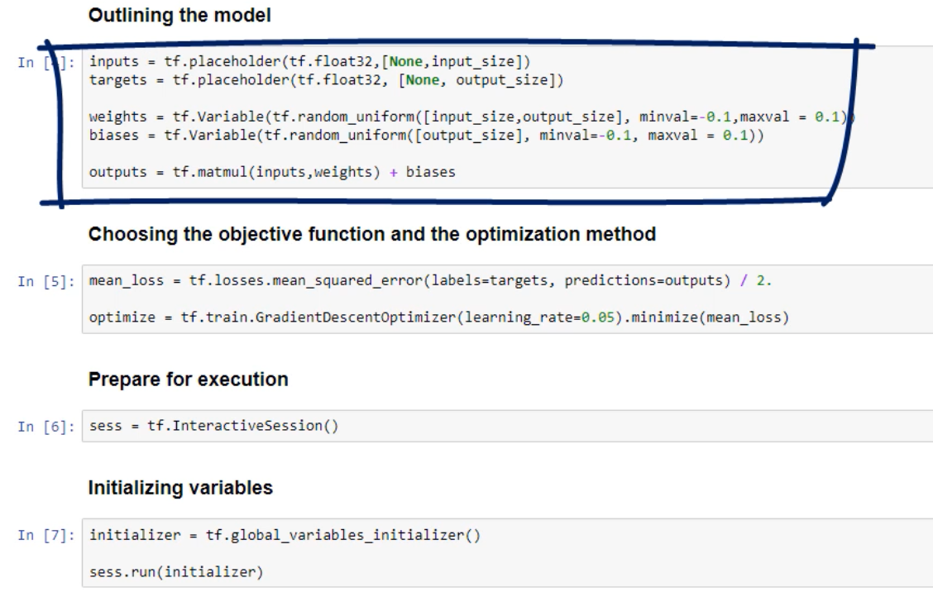
Task: Click the outputs tf.matmul code line
Action: (271, 175)
